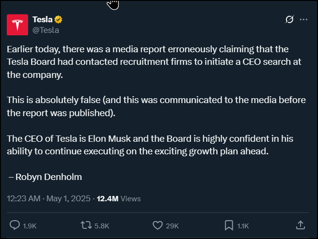Click the 1.1K bookmarks count

243,225
